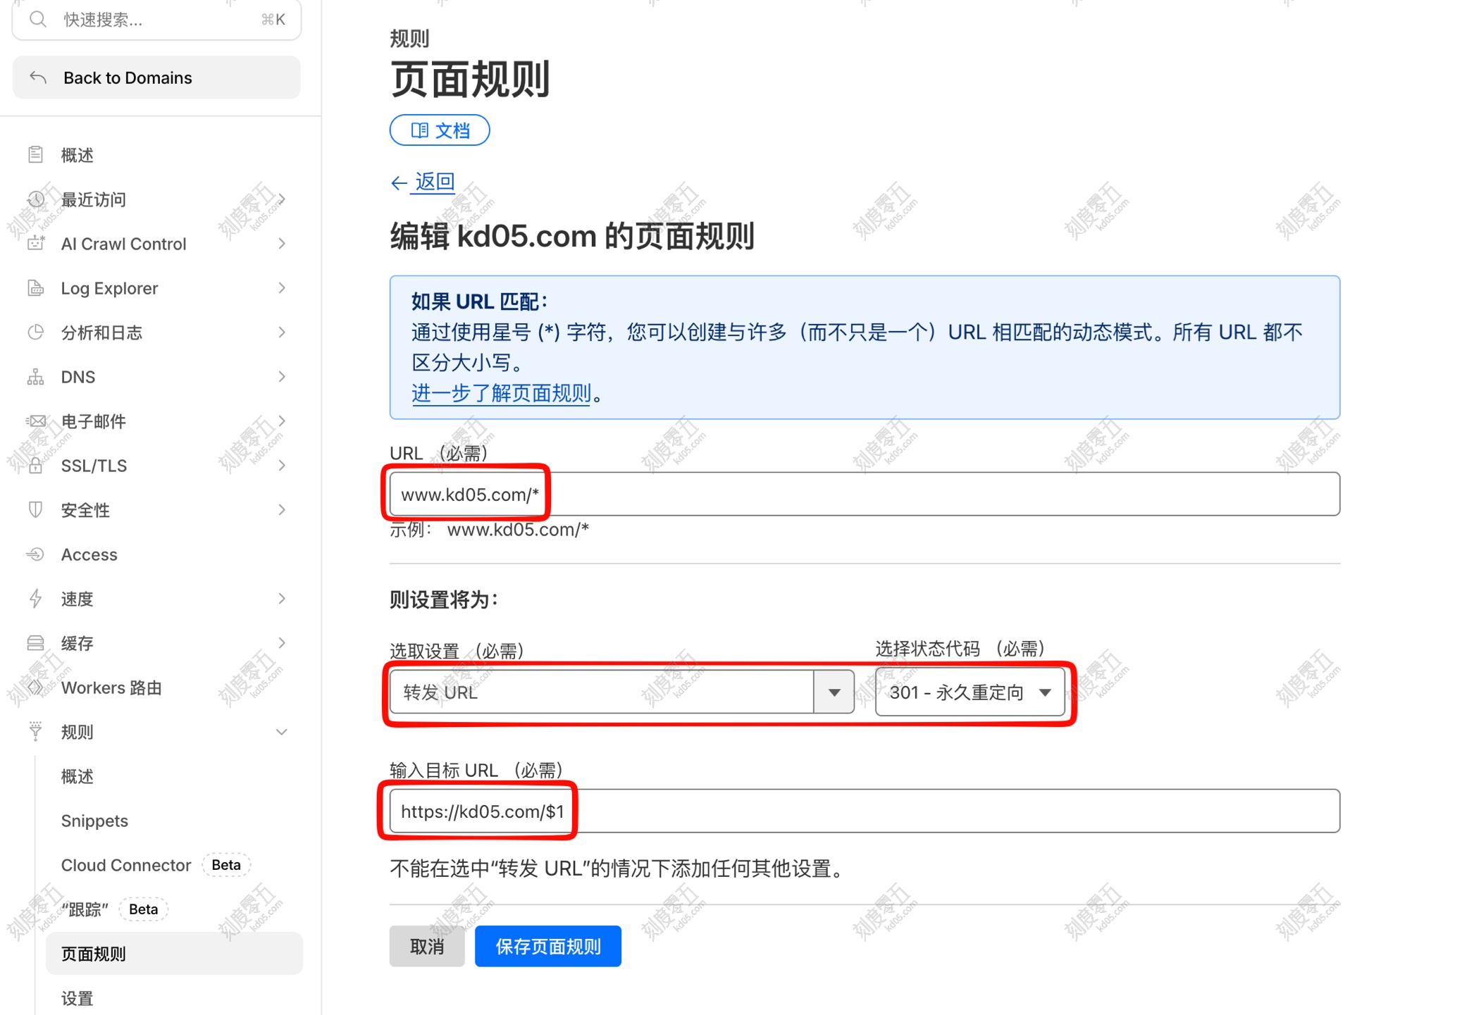Click the 进一步了解页面规则 link
The width and height of the screenshot is (1467, 1015).
501,393
